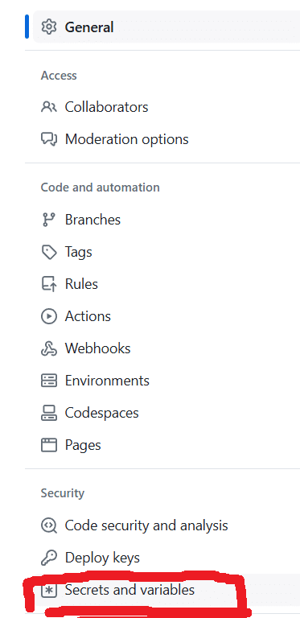
Task: Click the Actions play-circle icon
Action: pos(49,316)
